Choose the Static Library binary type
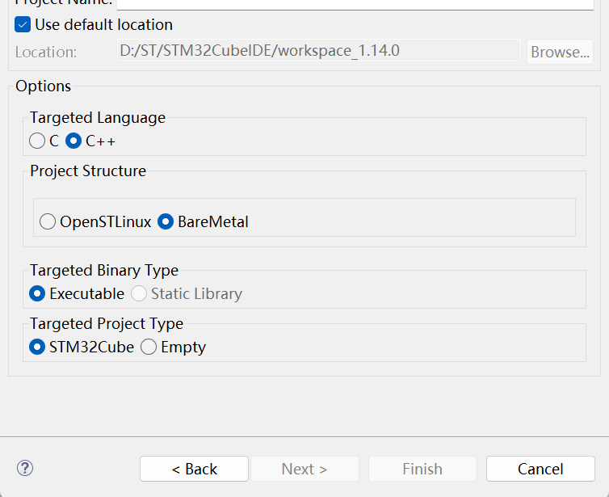Viewport: 609px width, 497px height. [139, 293]
